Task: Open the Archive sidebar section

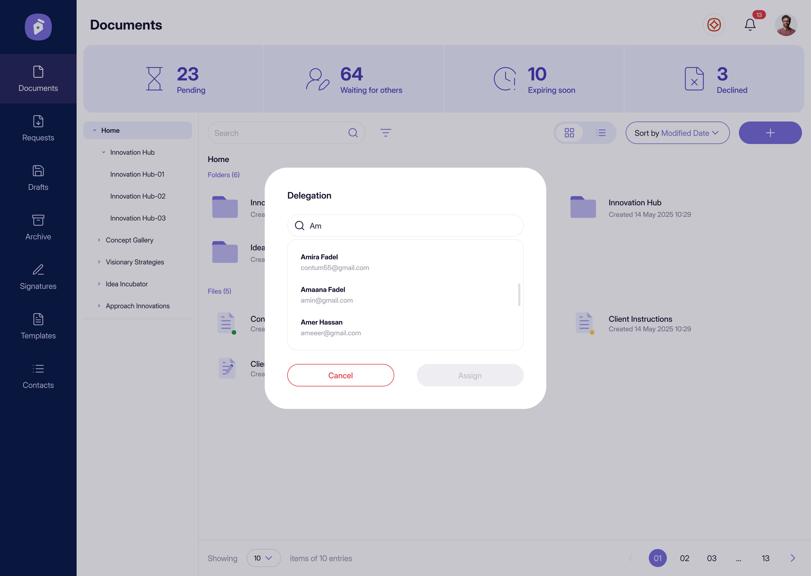Action: 38,227
